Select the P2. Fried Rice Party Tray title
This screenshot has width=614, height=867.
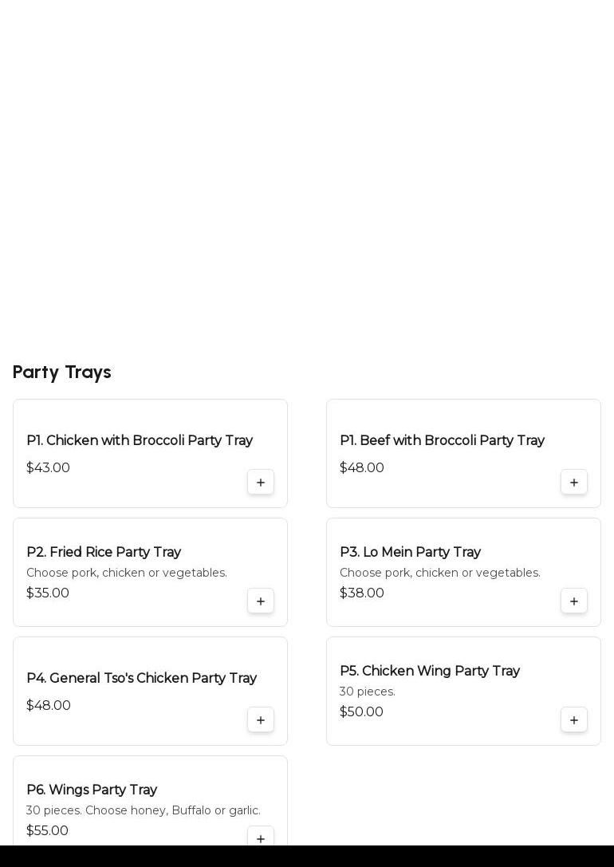click(x=104, y=552)
